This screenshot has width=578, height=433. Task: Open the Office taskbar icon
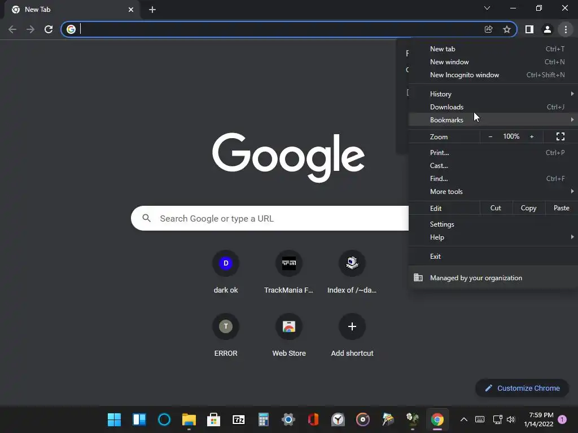pyautogui.click(x=313, y=419)
